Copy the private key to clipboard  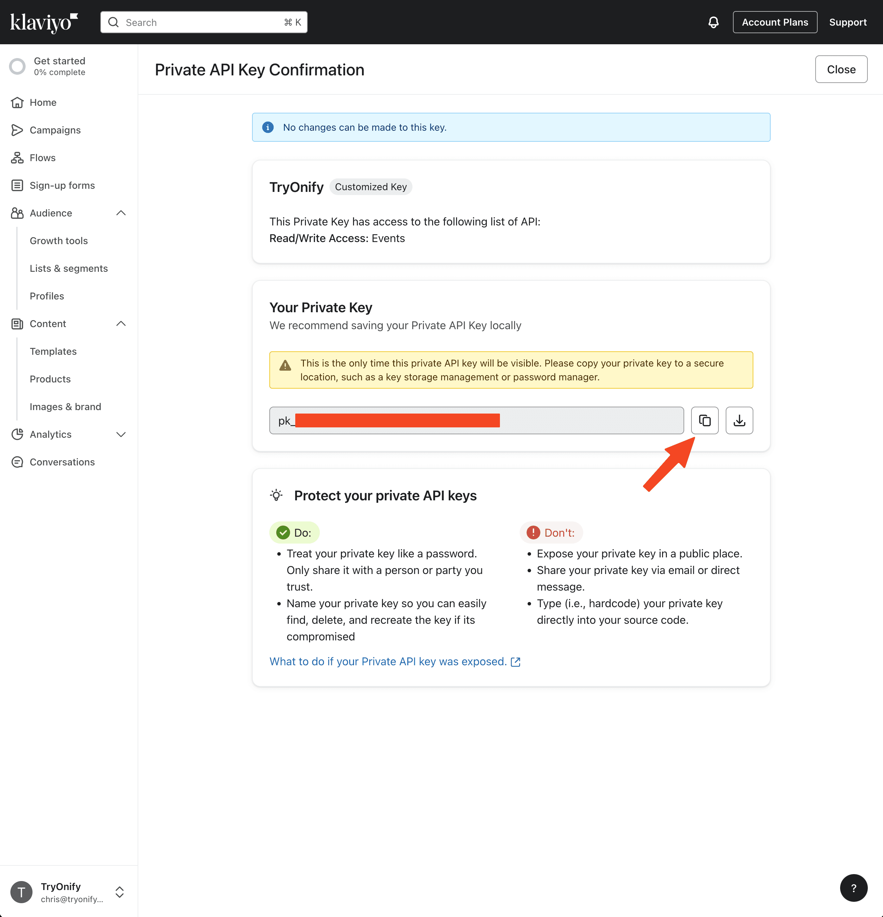[704, 420]
